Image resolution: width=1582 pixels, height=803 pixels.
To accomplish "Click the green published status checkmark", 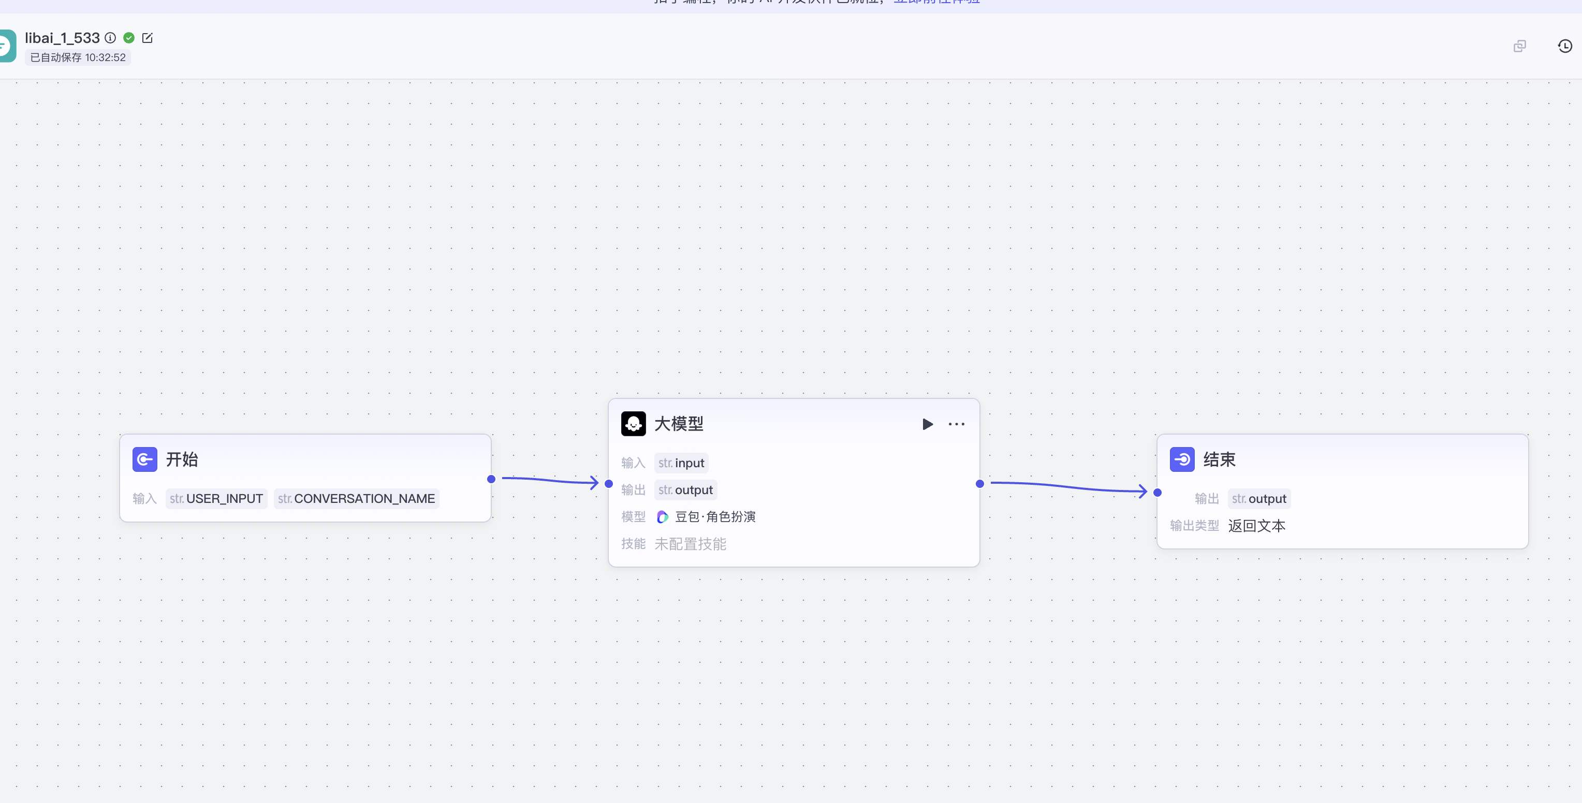I will pyautogui.click(x=129, y=38).
